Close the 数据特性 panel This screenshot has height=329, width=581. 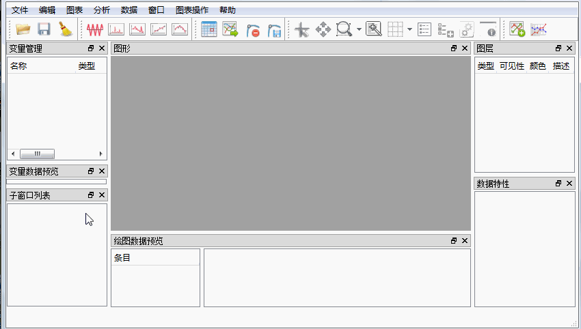(569, 183)
